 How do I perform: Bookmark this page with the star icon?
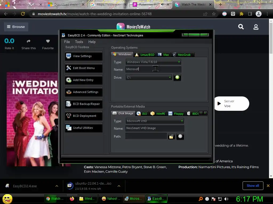point(214,14)
